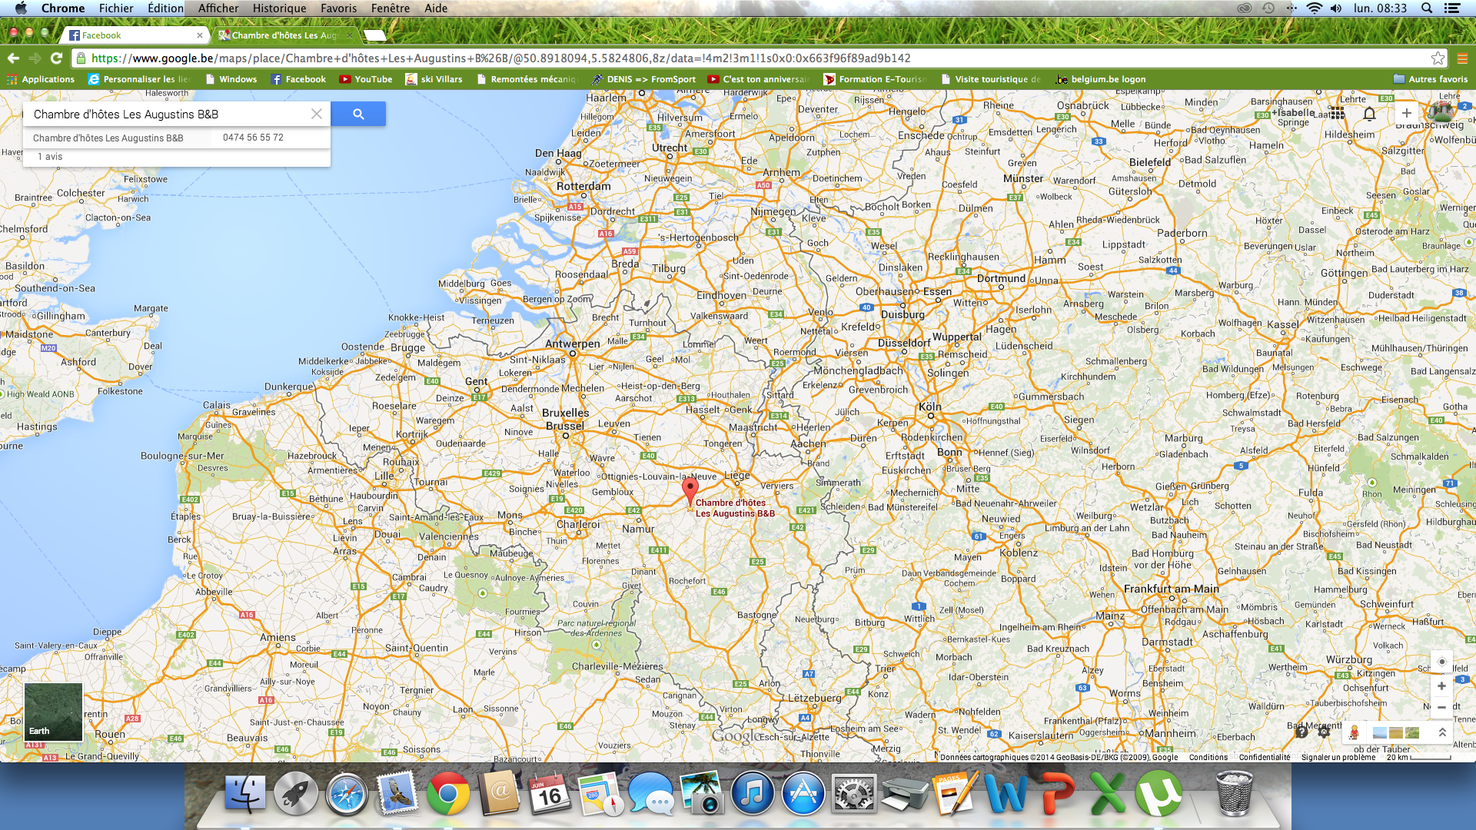Go back with the browser back arrow

tap(13, 58)
